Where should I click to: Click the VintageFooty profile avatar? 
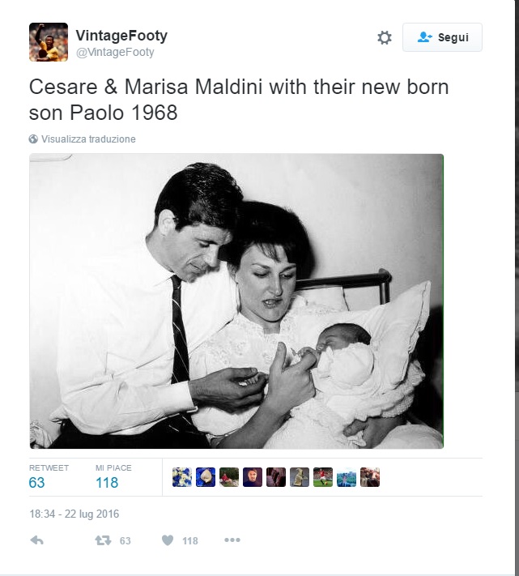(x=49, y=42)
